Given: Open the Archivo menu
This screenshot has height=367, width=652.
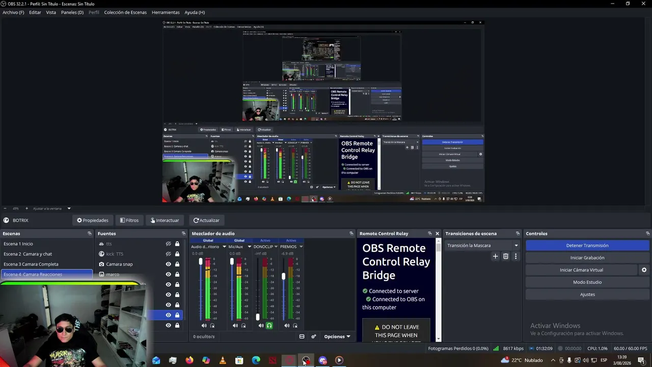Looking at the screenshot, I should [13, 12].
